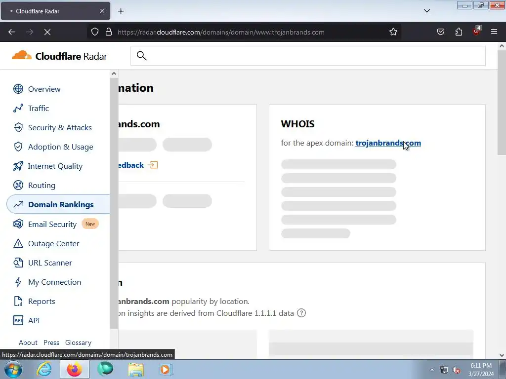
Task: Click the muted volume tray icon
Action: pyautogui.click(x=456, y=370)
